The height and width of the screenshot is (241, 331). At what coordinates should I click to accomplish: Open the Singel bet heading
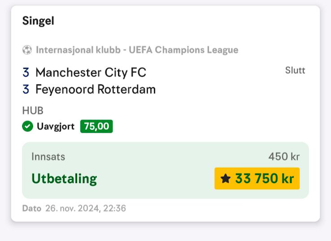click(38, 21)
